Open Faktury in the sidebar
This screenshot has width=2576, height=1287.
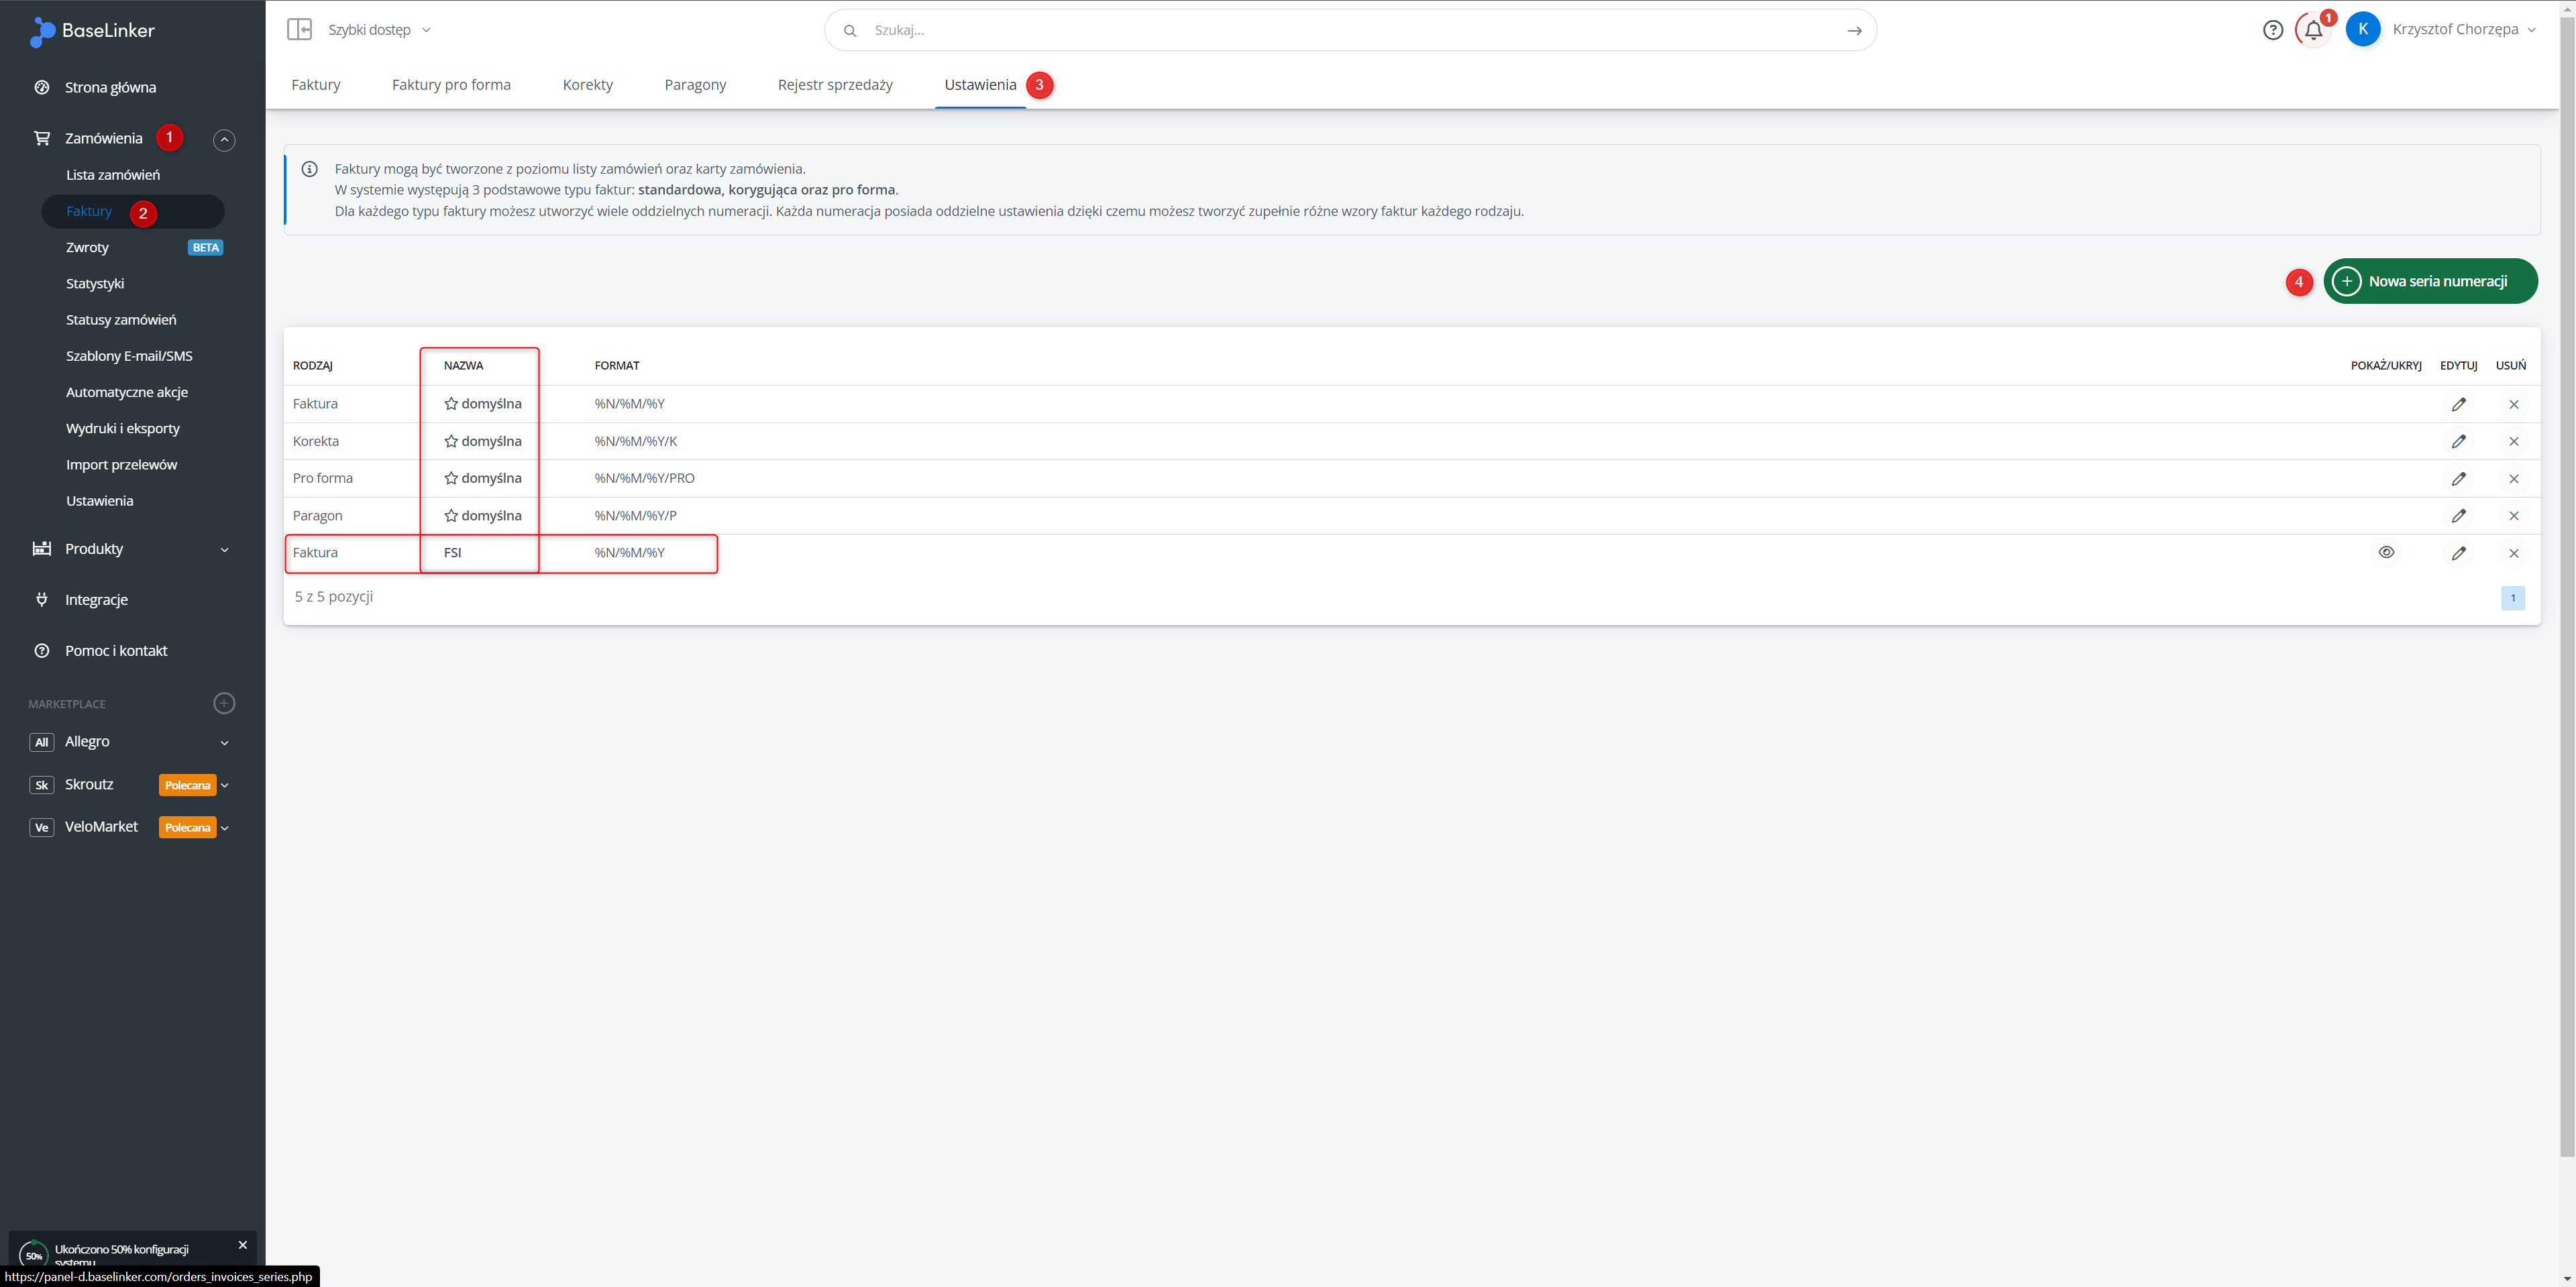[x=89, y=211]
